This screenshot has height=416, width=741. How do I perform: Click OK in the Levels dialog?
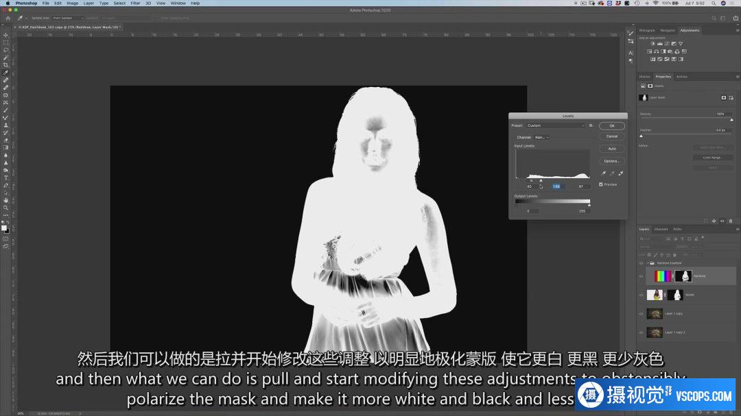(611, 126)
